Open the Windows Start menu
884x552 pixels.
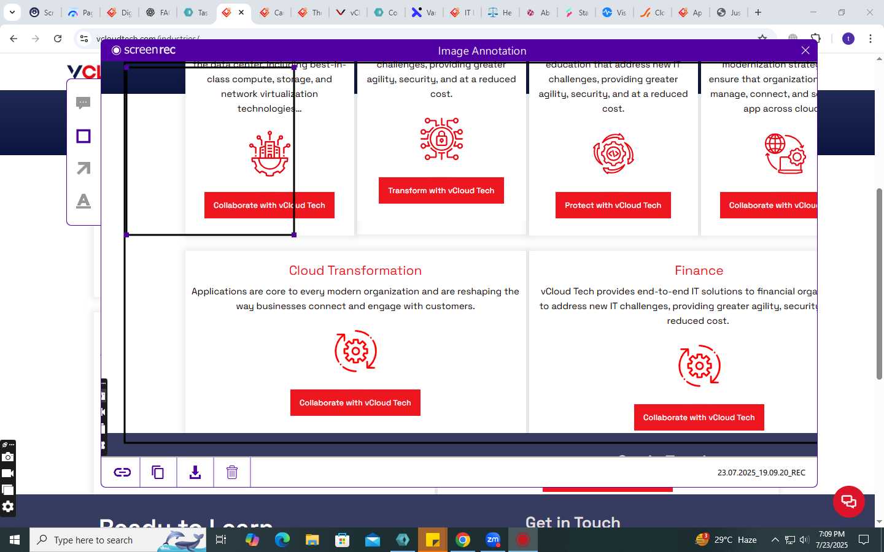15,540
